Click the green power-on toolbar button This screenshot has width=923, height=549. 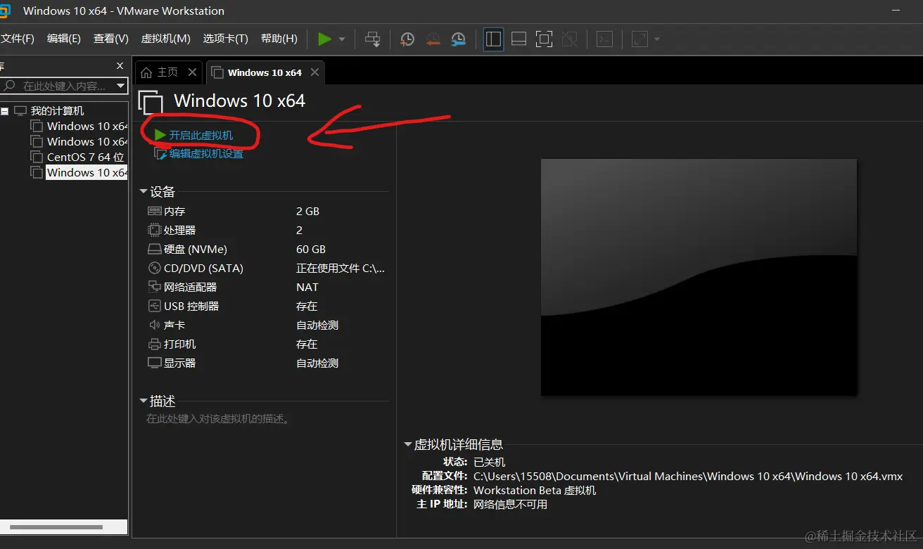(324, 39)
